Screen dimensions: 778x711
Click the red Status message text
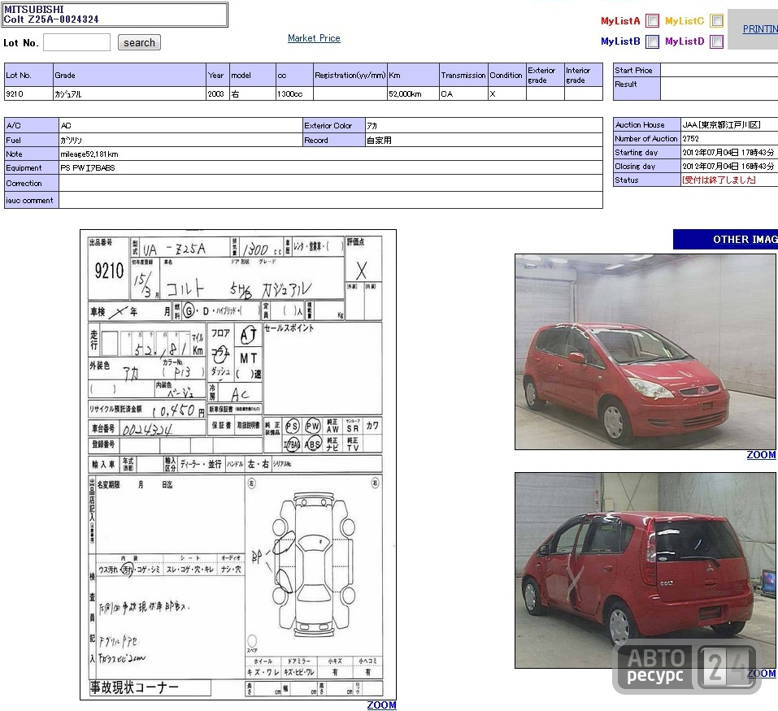[x=719, y=180]
